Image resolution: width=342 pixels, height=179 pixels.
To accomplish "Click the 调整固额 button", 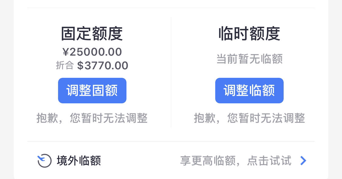I will pos(92,91).
